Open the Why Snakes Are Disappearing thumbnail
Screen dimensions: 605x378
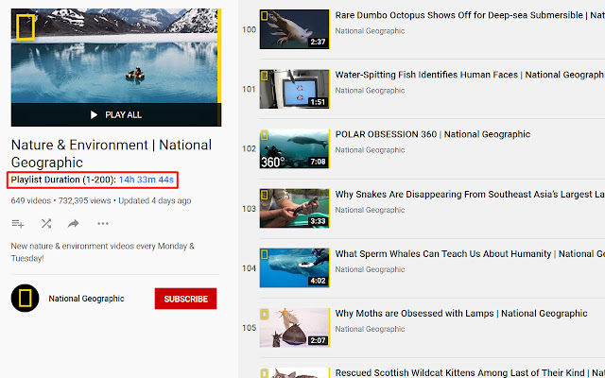click(294, 208)
